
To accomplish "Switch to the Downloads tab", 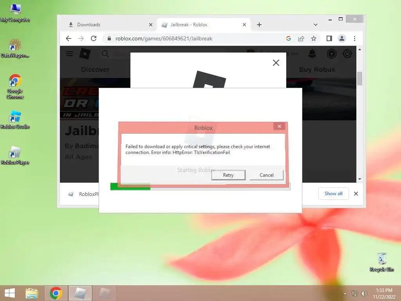I will [110, 25].
